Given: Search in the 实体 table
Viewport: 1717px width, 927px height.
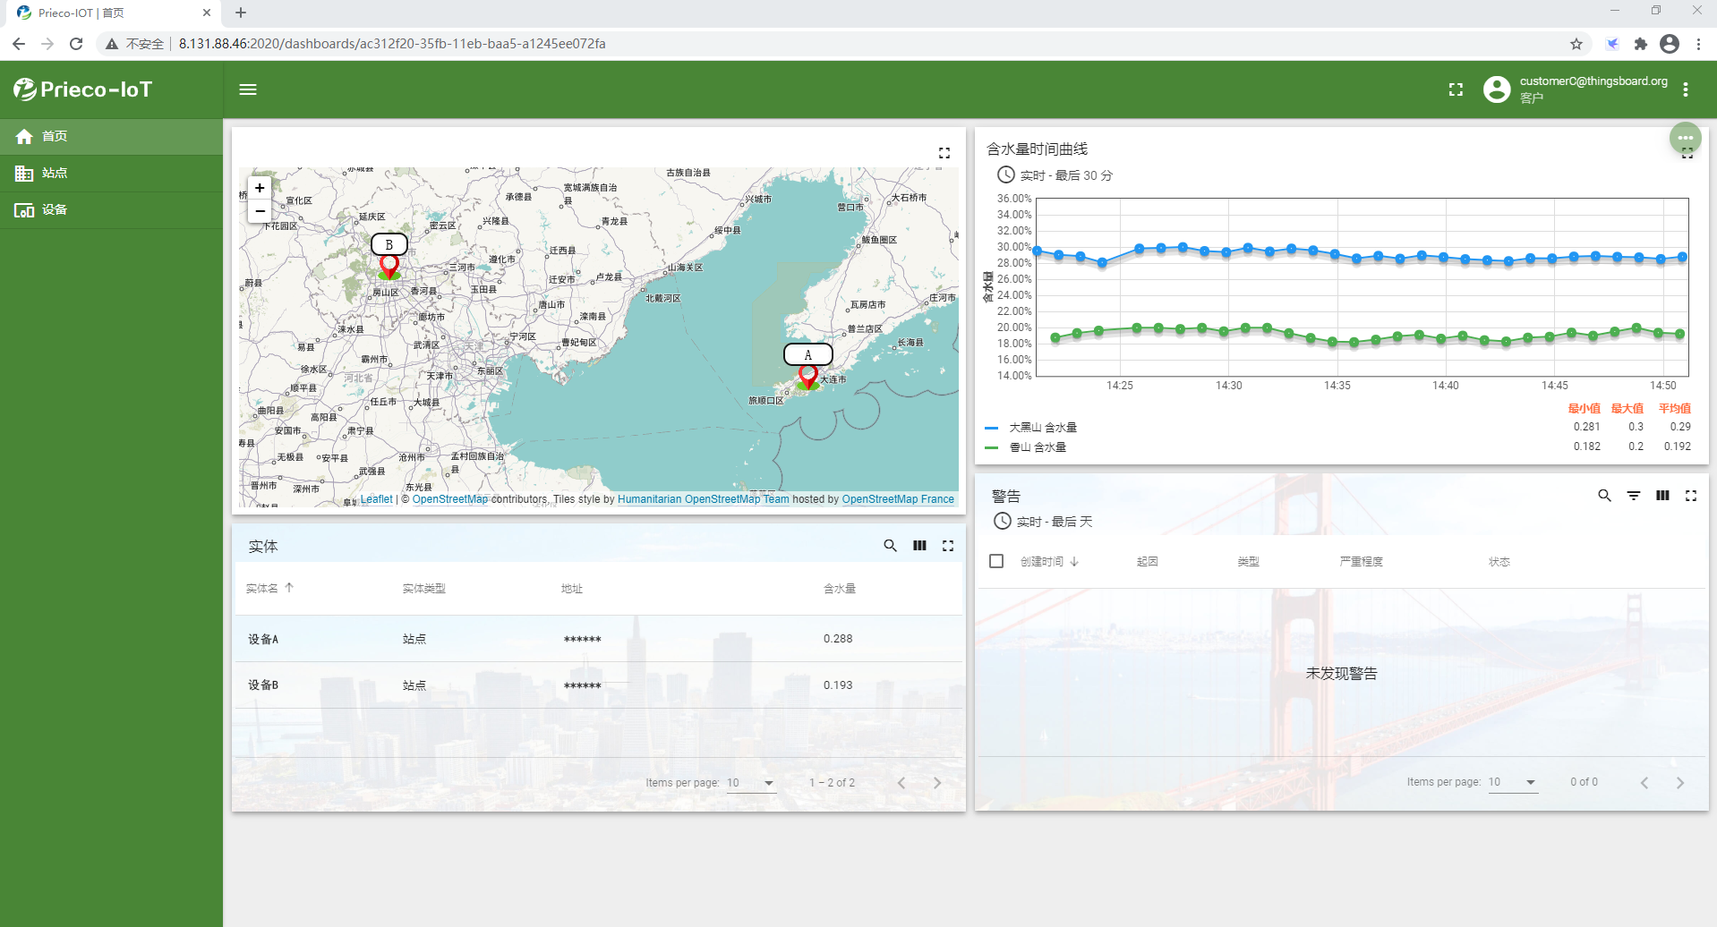Looking at the screenshot, I should coord(890,546).
